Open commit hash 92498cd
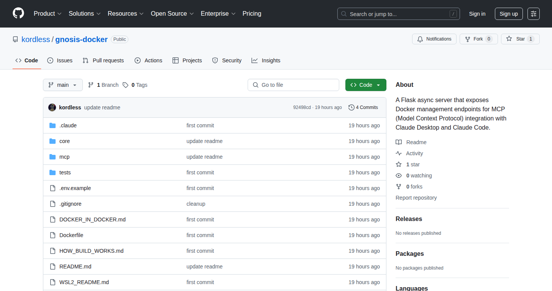552x291 pixels. coord(302,107)
